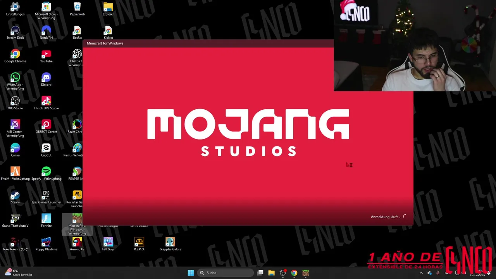The image size is (496, 279).
Task: Open the taskbar clock showing 19.12.2025
Action: pos(477,273)
